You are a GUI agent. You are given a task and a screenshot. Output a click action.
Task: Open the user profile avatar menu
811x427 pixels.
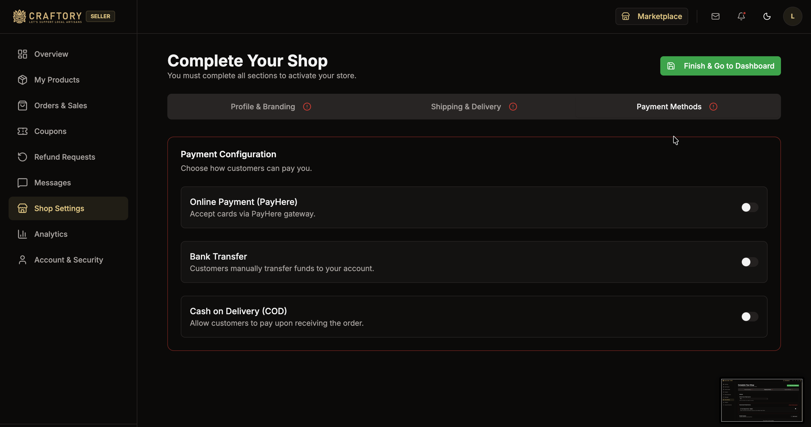point(792,16)
